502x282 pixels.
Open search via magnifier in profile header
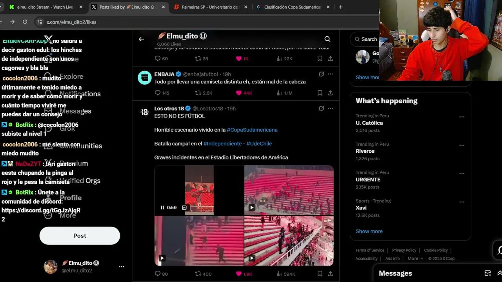pyautogui.click(x=327, y=39)
